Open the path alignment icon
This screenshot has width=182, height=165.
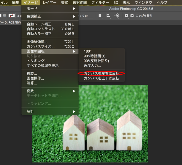tap(108, 16)
